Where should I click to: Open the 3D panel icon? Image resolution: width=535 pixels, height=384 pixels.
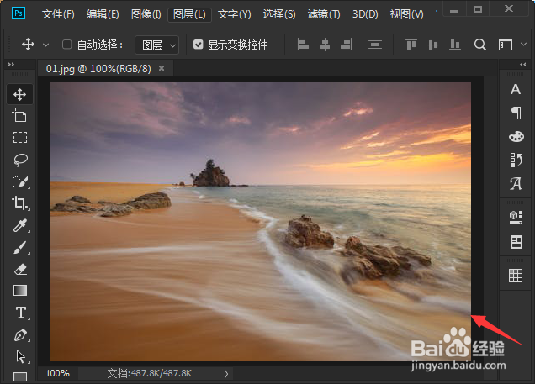coord(516,217)
